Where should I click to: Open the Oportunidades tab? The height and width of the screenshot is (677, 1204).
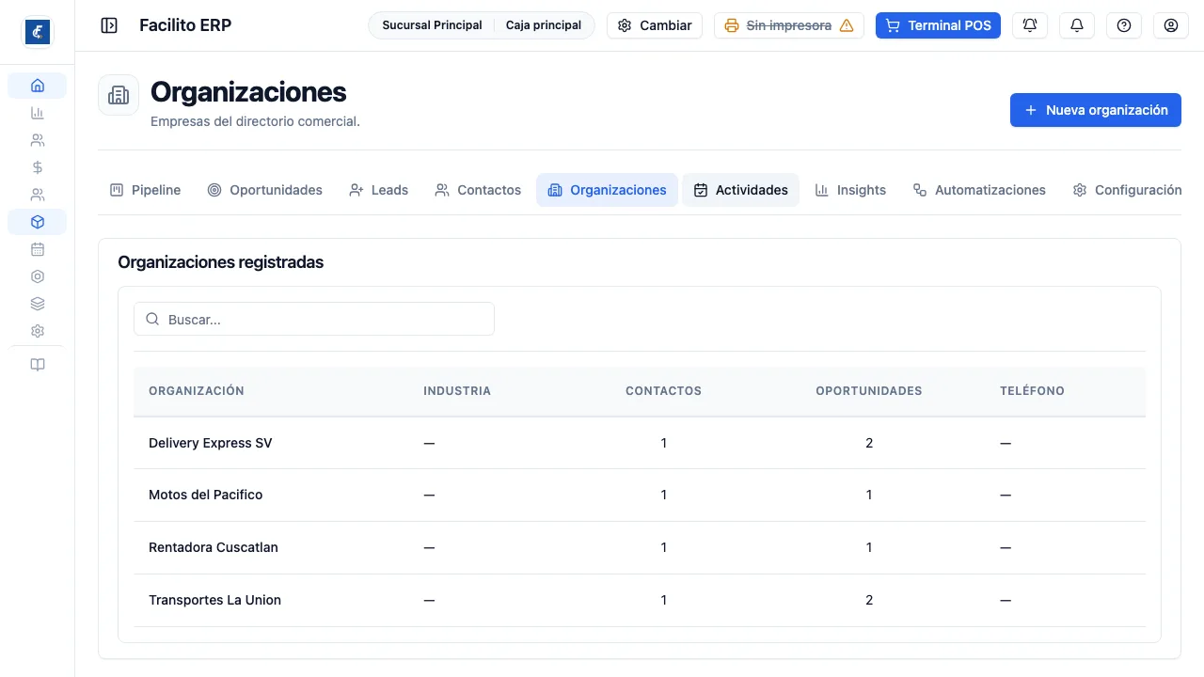point(264,190)
